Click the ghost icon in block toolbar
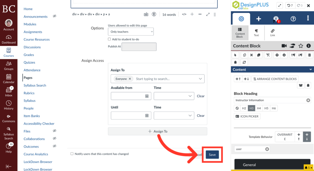This screenshot has height=171, width=314. coord(235,62)
